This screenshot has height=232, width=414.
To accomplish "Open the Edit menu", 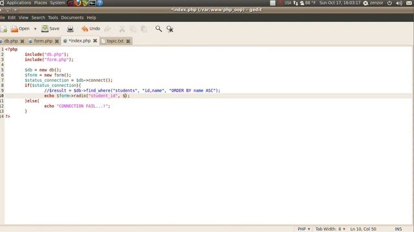I will [12, 17].
